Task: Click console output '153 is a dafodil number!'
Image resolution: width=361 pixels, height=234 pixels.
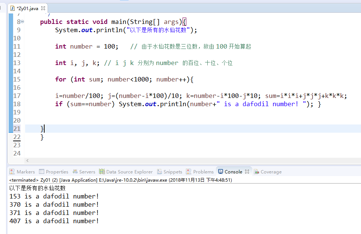Action: (54, 196)
